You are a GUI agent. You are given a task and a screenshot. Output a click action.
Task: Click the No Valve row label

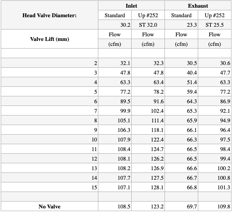[49, 206]
